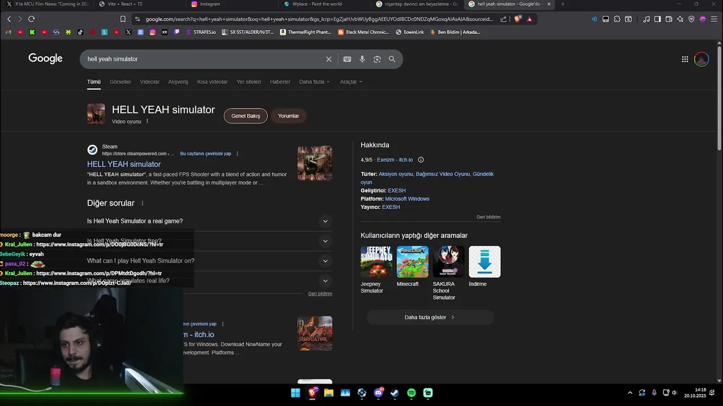Select the 'Tümü' search tab
The image size is (723, 406).
[94, 82]
